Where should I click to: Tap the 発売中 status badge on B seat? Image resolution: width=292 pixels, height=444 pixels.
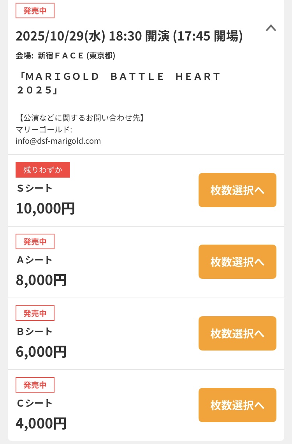(35, 313)
